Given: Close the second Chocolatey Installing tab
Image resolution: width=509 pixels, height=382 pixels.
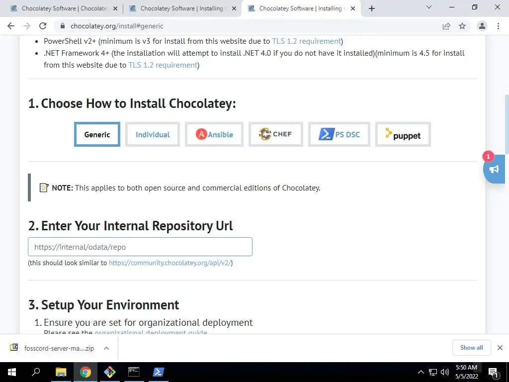Looking at the screenshot, I should tap(234, 8).
